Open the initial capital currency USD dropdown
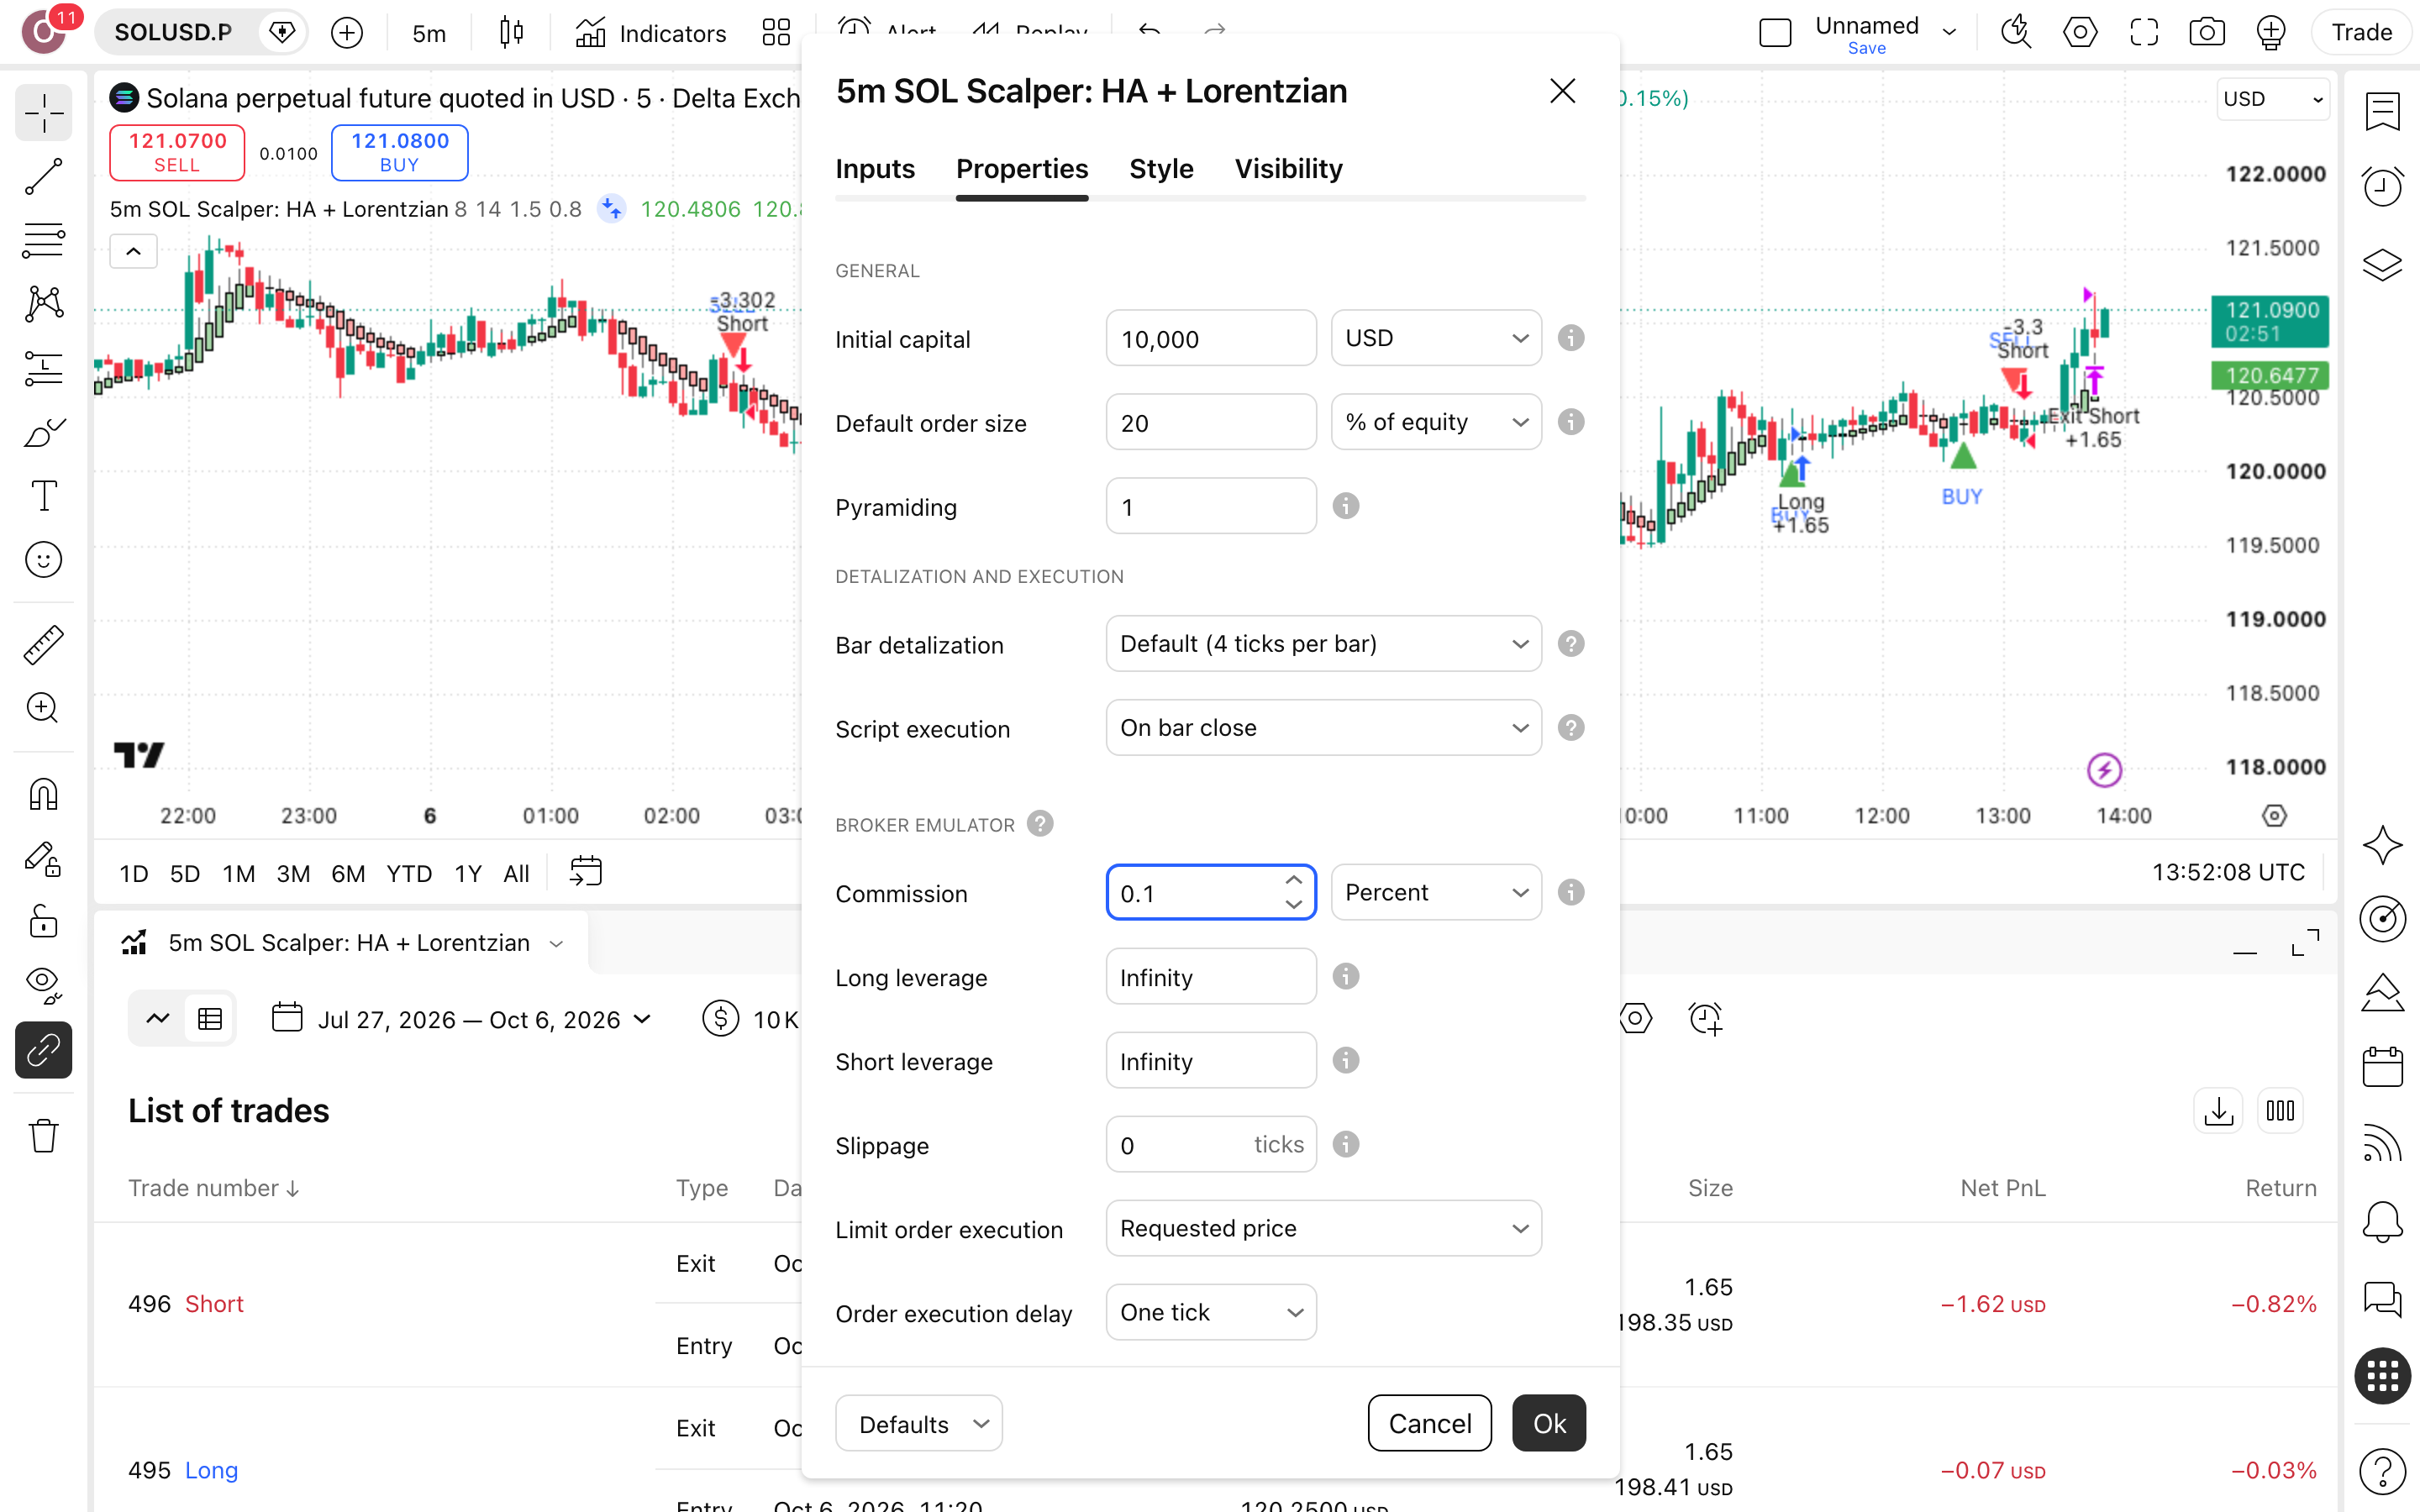 point(1436,338)
